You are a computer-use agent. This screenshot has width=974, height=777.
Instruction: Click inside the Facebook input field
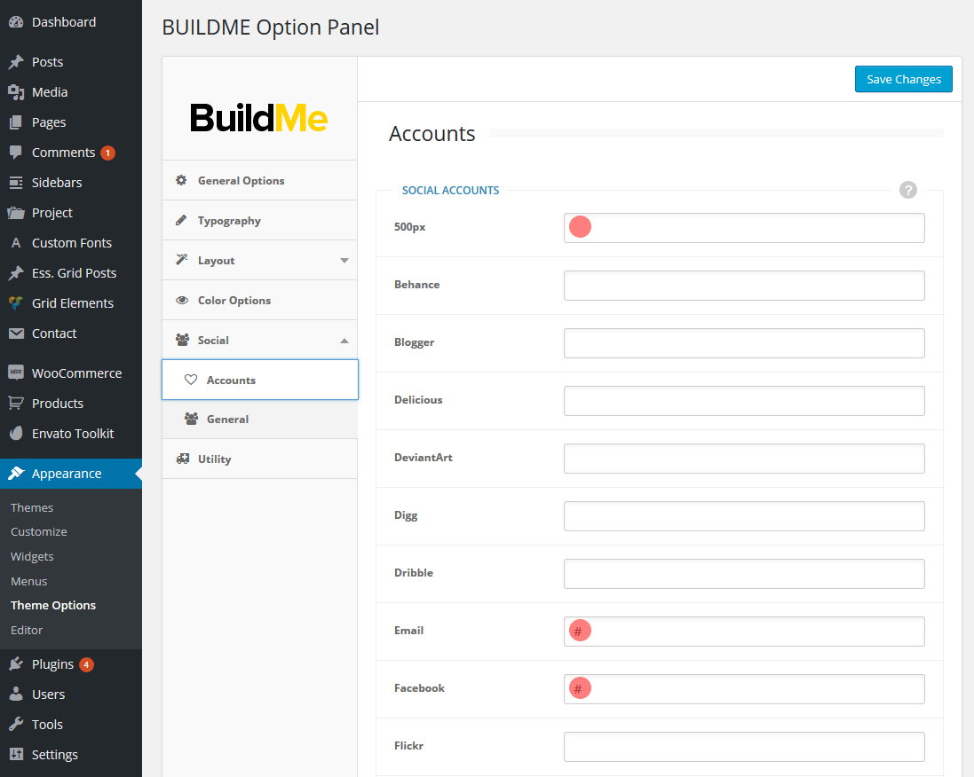tap(743, 688)
